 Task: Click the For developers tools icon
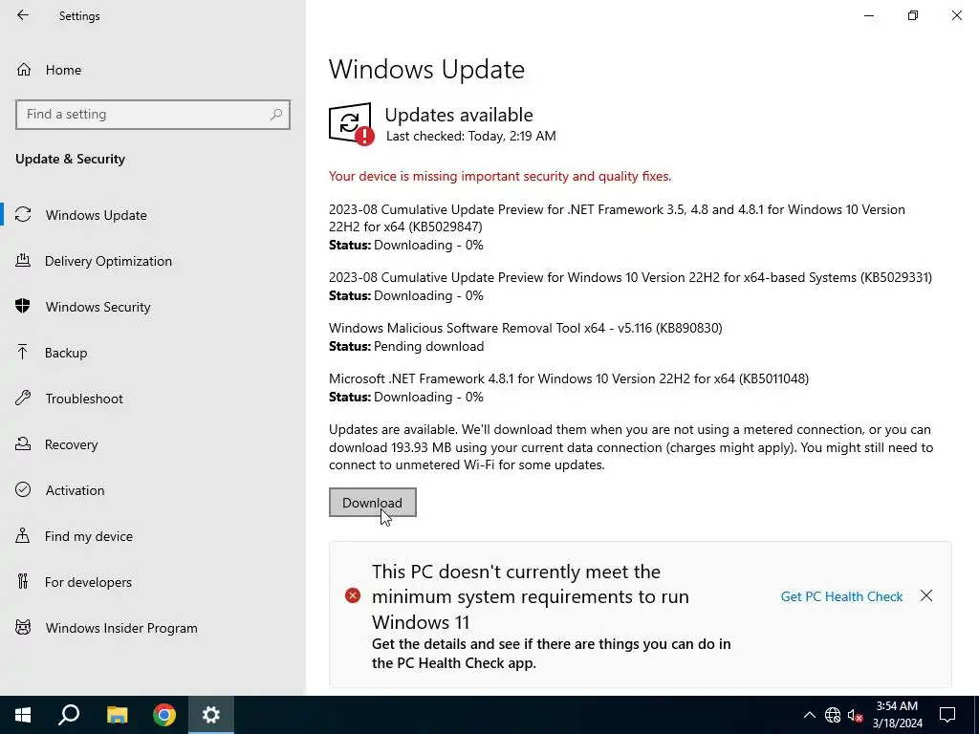click(x=23, y=582)
